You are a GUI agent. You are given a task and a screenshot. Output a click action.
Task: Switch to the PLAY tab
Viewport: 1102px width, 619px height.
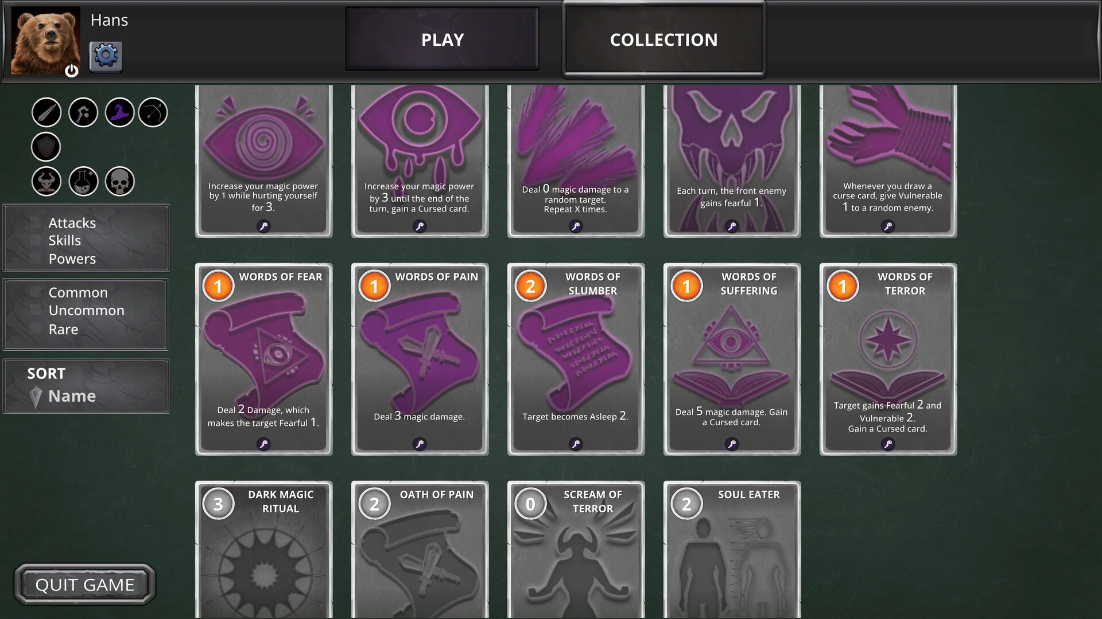click(442, 40)
